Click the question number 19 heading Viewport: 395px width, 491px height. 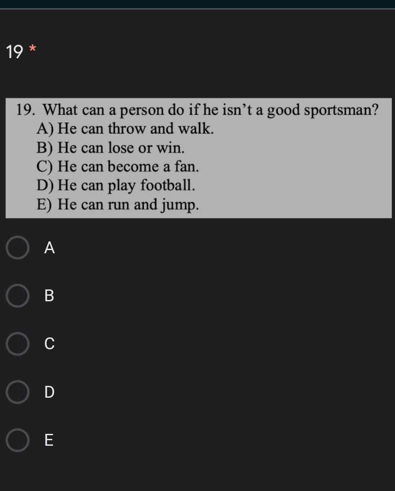click(x=15, y=52)
